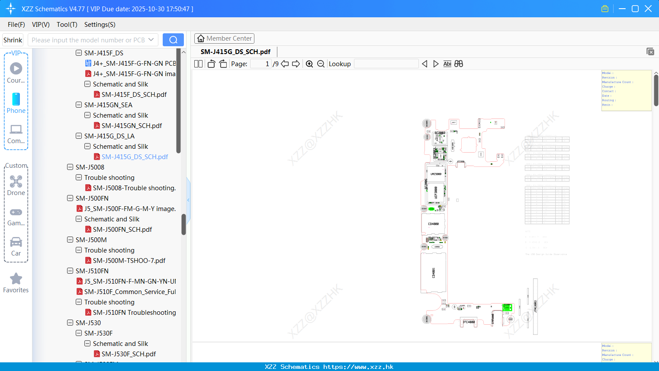Click the Lookup text field

(x=386, y=64)
